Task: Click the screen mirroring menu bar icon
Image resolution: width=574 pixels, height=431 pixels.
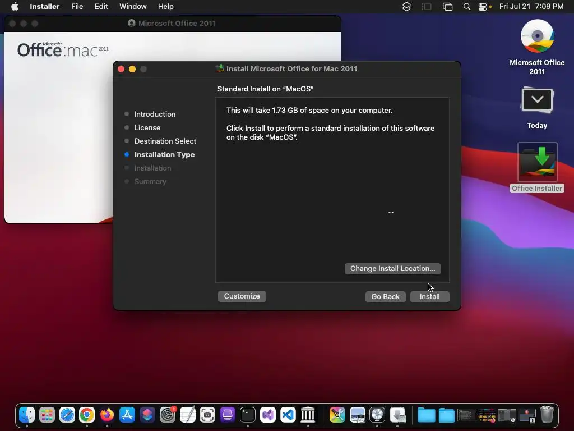Action: [447, 7]
